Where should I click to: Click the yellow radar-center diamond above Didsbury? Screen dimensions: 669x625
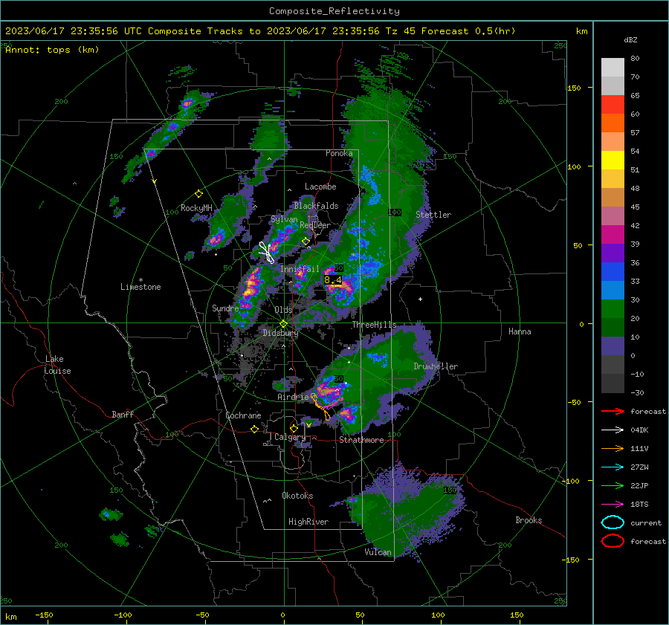pos(283,324)
